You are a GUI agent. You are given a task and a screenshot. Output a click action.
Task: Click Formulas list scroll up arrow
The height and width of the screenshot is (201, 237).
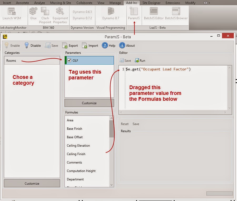click(112, 118)
